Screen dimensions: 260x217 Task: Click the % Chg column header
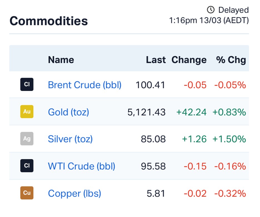point(231,60)
